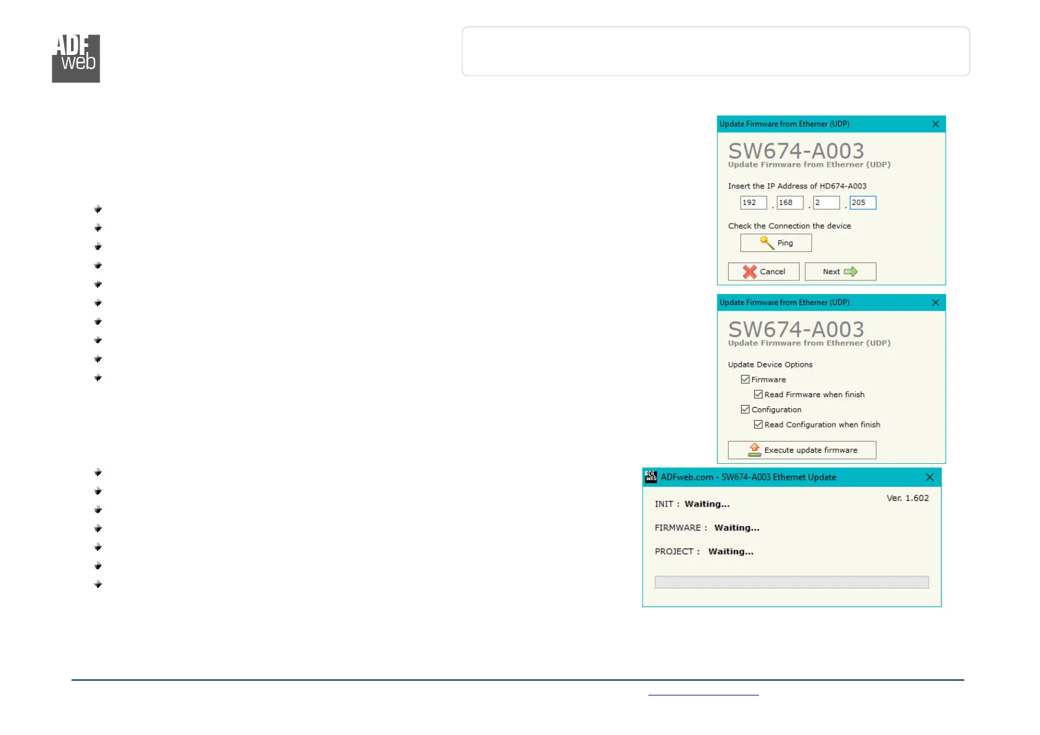Click the Ethernet Update progress bar
Image resolution: width=1040 pixels, height=735 pixels.
click(x=792, y=582)
